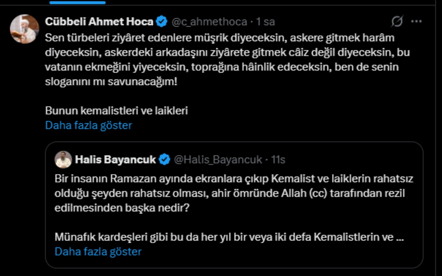Click the verified badge beside Cübbeli Ahmet Hoca

(x=161, y=21)
